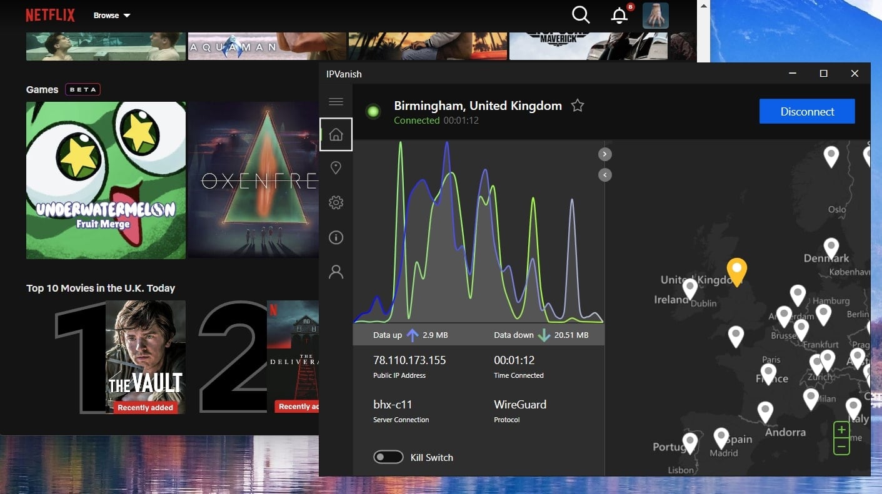
Task: Open the IPVanish hamburger navigation menu
Action: [x=336, y=101]
